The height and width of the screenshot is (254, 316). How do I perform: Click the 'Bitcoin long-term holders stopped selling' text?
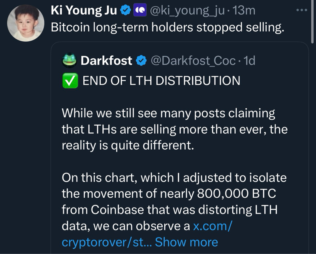point(167,28)
